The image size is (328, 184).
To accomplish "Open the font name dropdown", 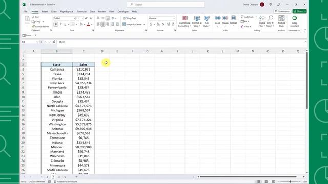I will [x=74, y=18].
